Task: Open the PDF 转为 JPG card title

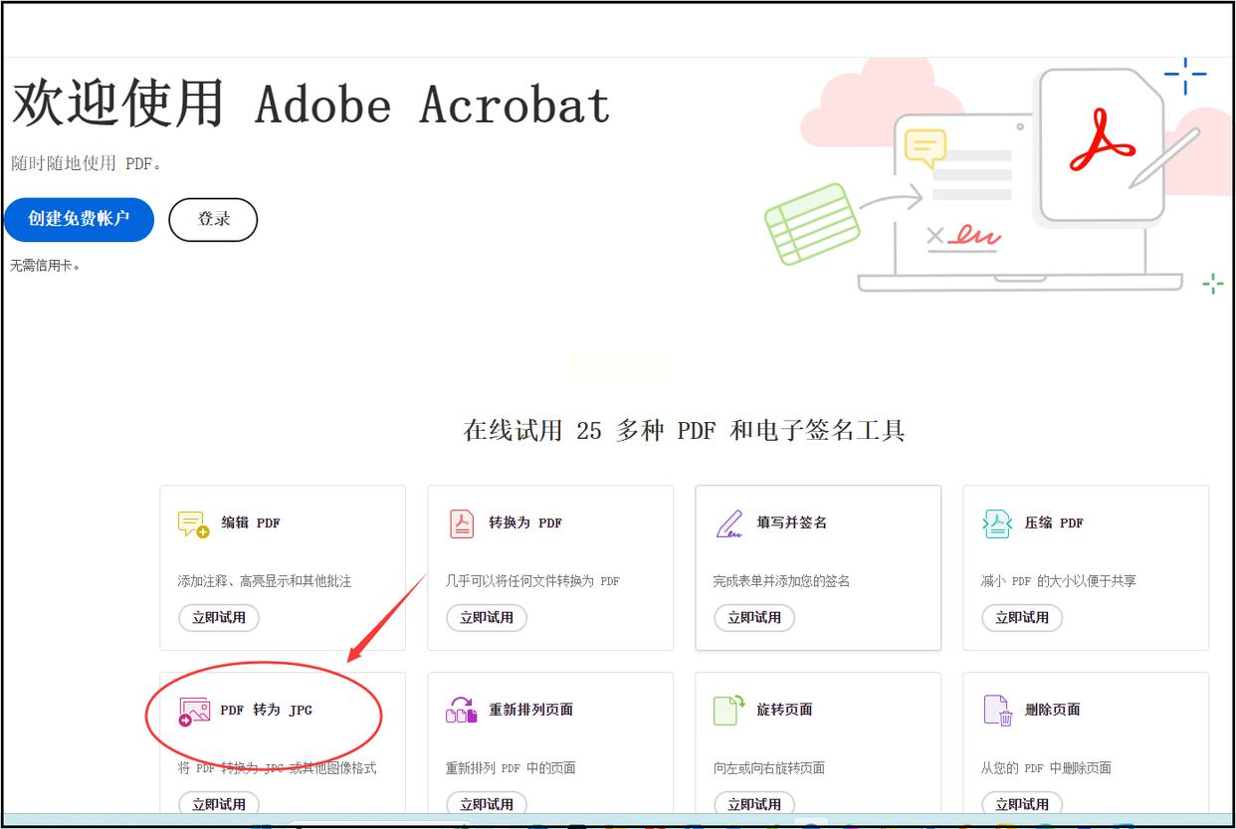Action: coord(267,710)
